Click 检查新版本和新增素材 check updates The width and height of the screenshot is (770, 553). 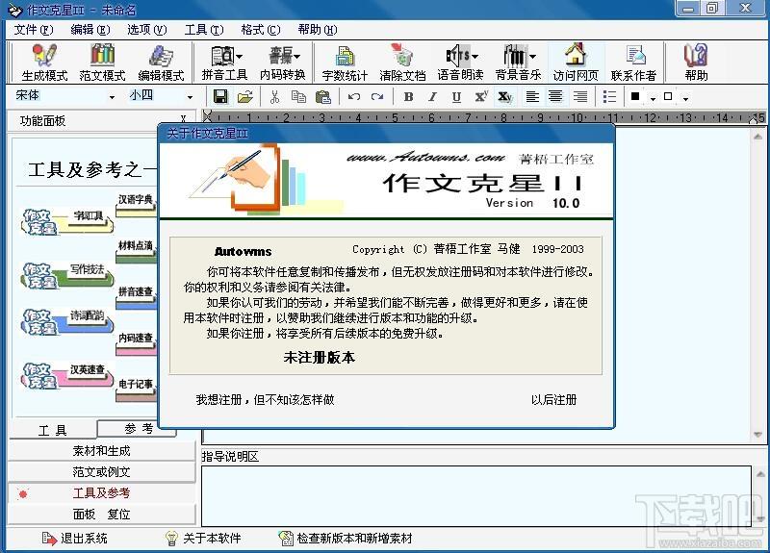pos(346,539)
